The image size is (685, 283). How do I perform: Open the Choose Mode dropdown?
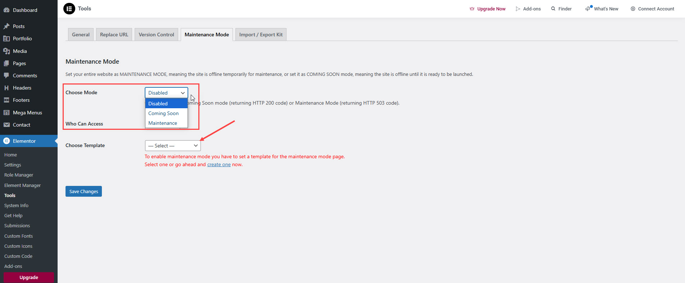point(166,93)
